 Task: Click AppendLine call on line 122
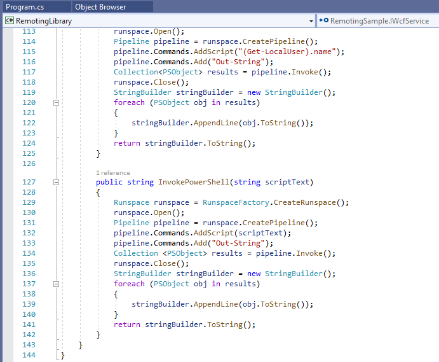[216, 123]
